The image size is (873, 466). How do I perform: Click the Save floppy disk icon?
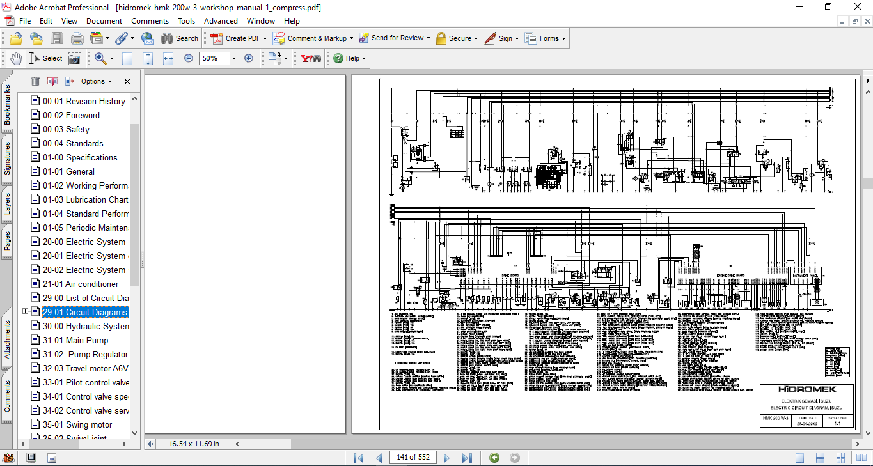point(57,38)
